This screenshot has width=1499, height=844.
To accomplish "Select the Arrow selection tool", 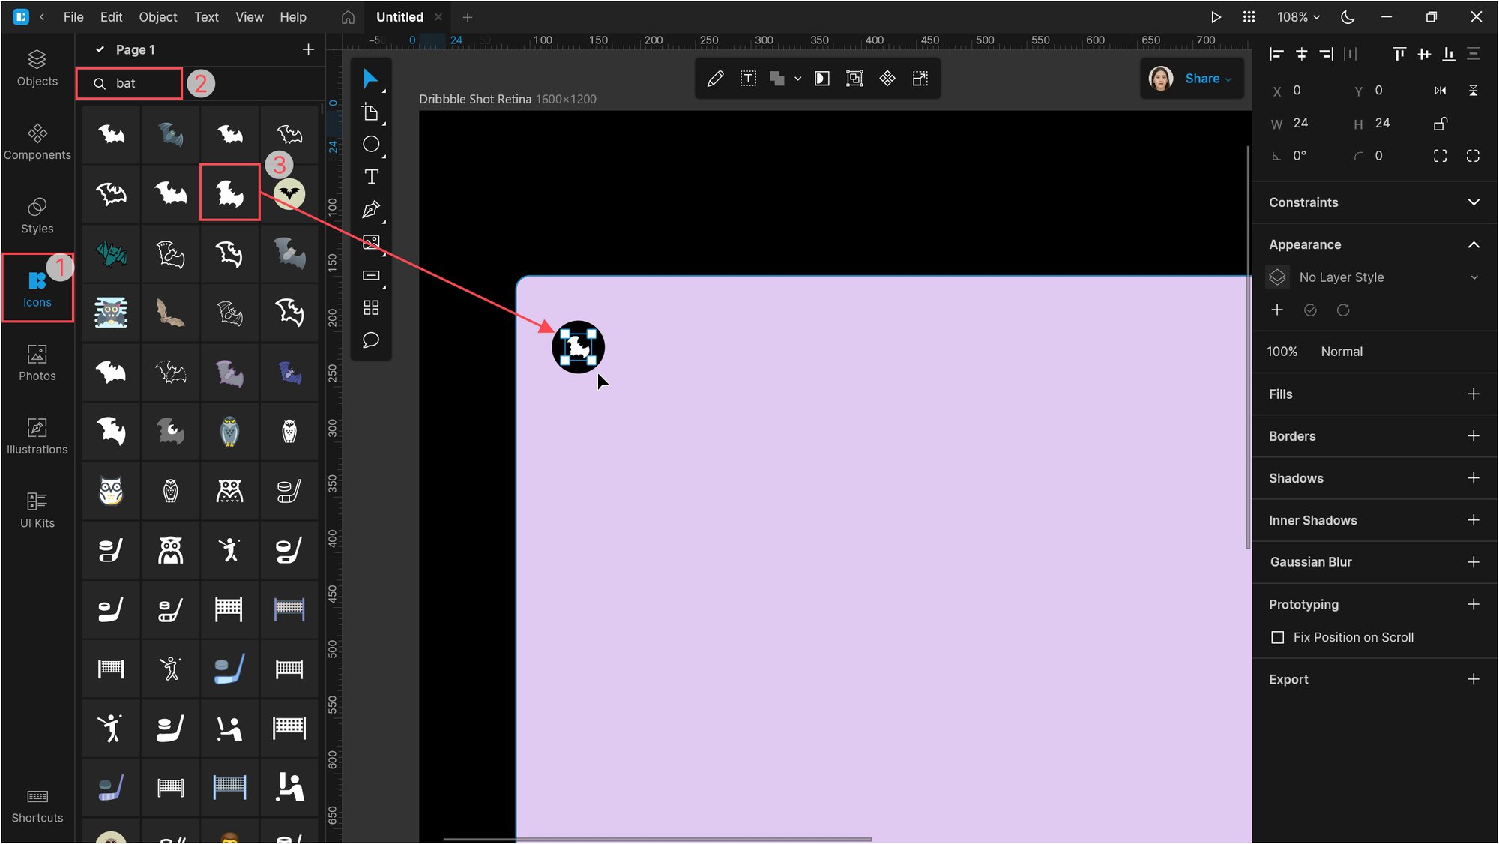I will [x=371, y=79].
